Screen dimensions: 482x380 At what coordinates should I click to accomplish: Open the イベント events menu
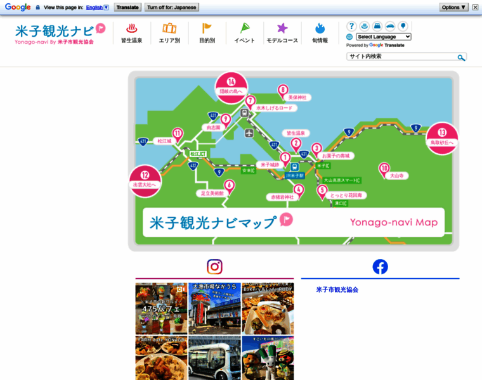(x=245, y=33)
